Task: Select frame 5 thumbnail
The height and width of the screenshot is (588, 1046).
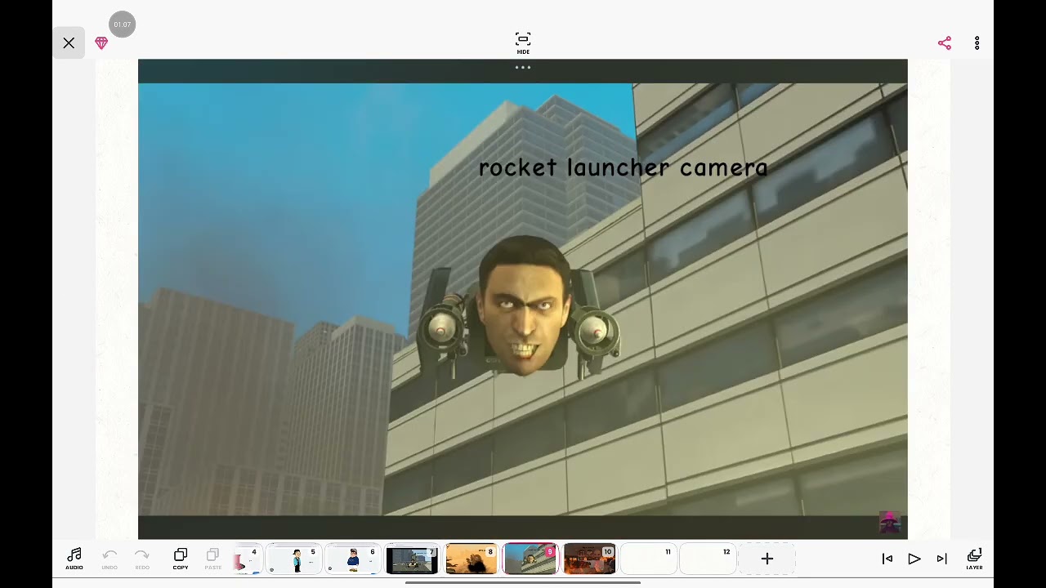Action: [293, 559]
